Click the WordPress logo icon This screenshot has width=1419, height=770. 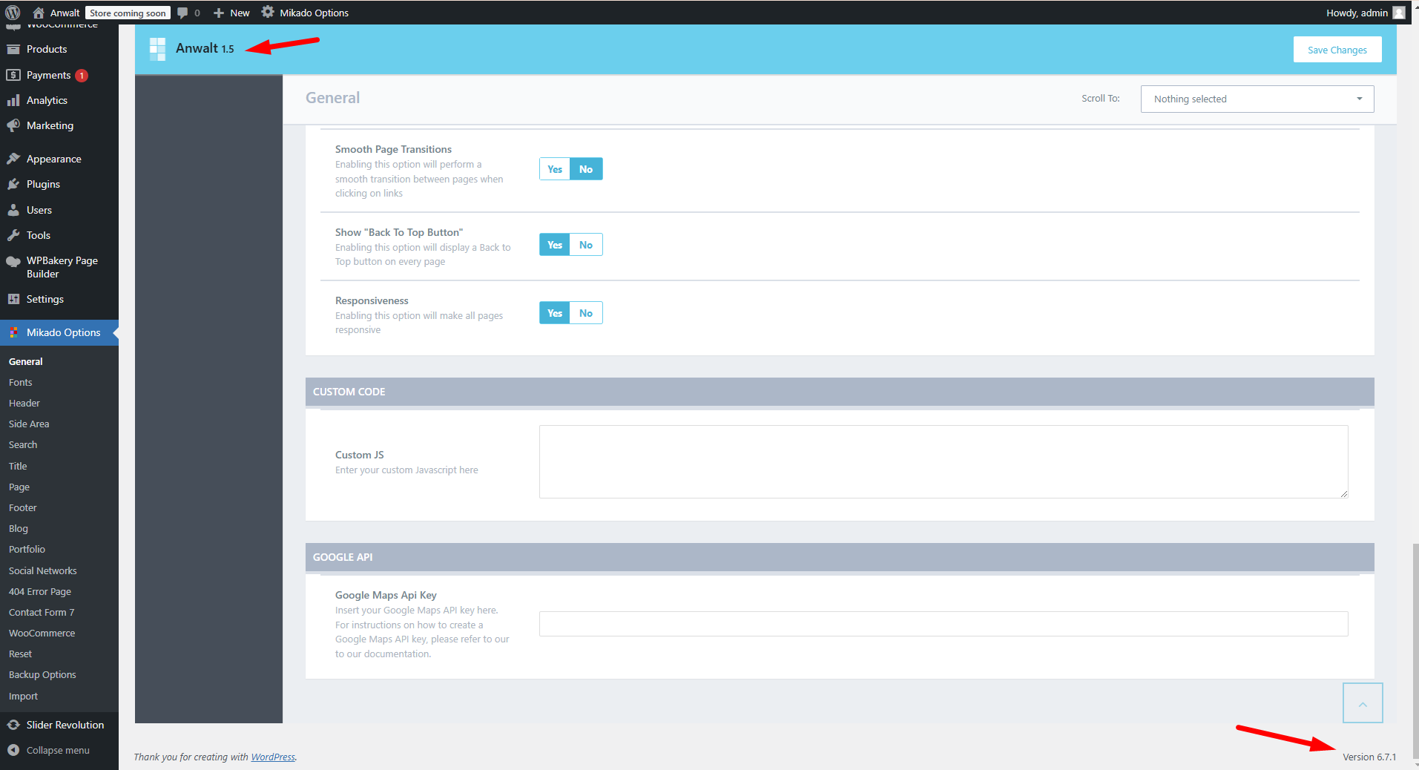click(13, 13)
